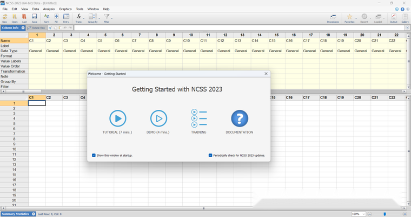
Task: Click the Filter funnel toolbar icon
Action: [107, 17]
